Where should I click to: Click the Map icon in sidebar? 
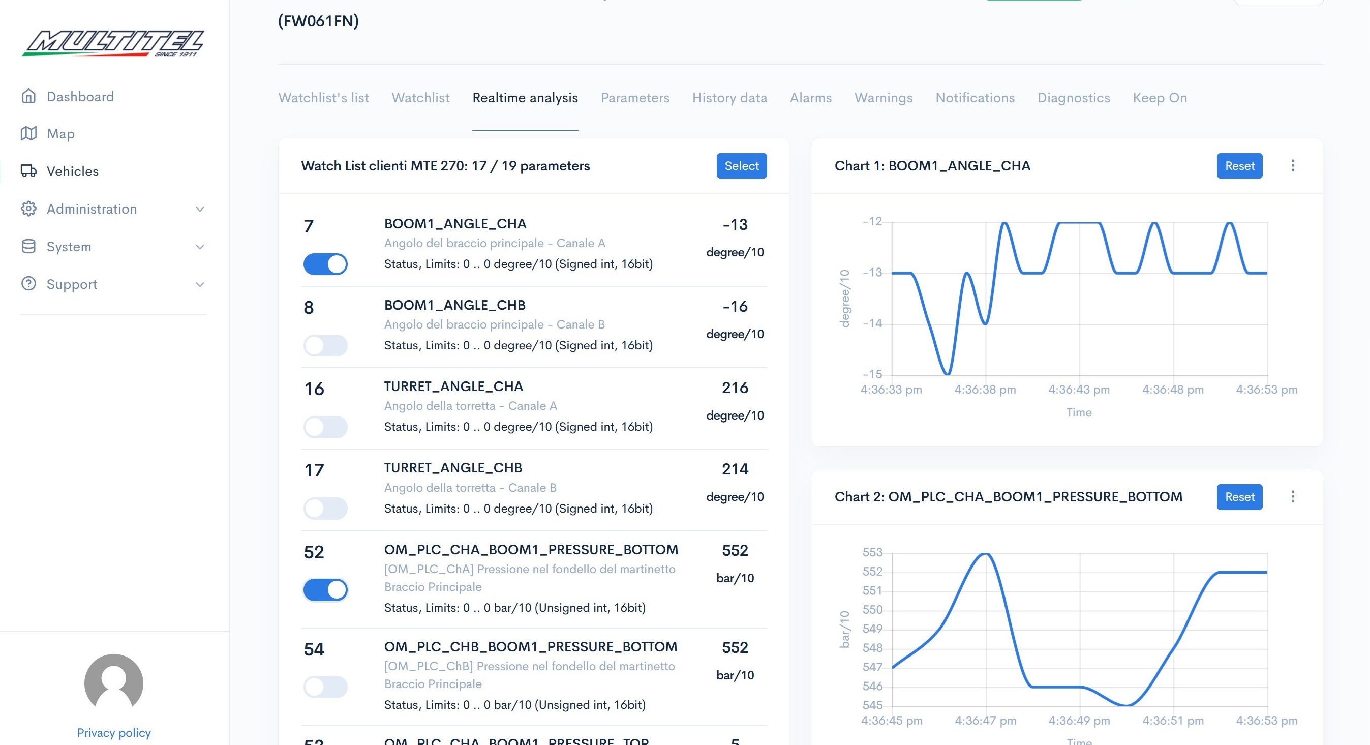28,134
